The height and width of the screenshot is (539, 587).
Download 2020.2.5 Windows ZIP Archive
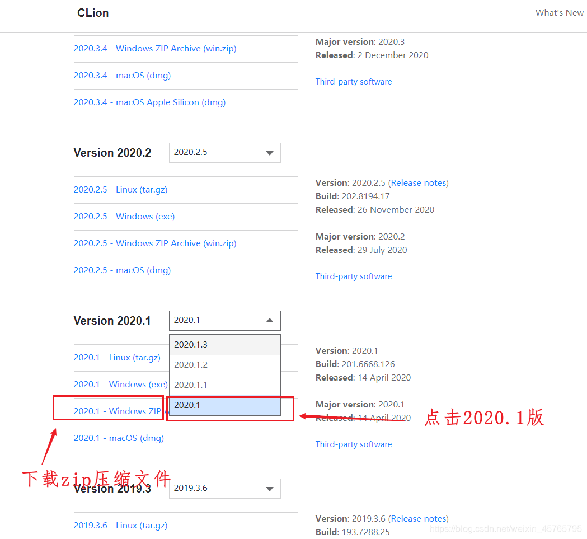tap(155, 243)
